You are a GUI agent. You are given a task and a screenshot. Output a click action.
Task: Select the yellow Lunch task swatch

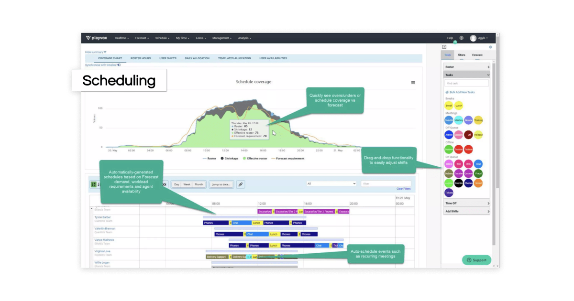459,105
